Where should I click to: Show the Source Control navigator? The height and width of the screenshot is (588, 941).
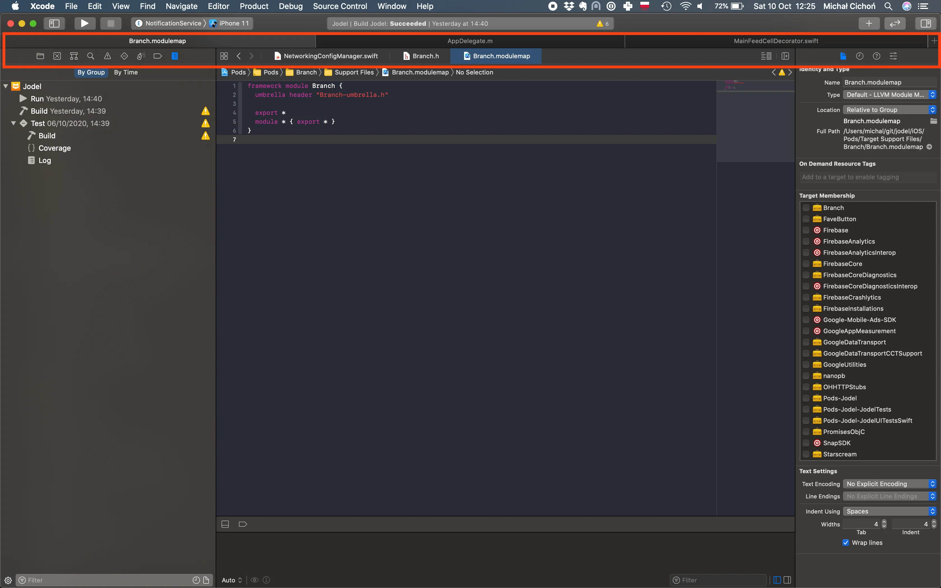pos(57,56)
